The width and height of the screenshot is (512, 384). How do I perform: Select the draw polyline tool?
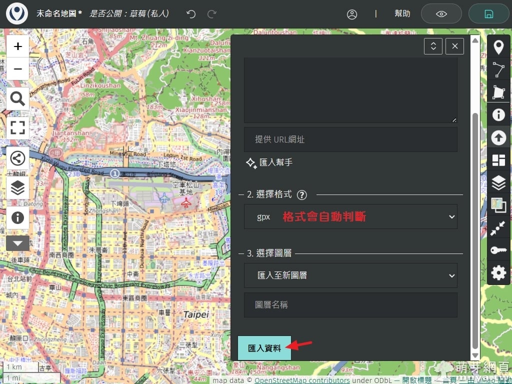498,70
